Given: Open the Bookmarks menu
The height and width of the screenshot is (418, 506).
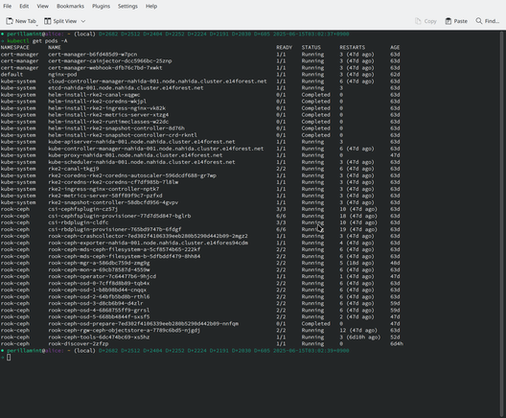Looking at the screenshot, I should (x=70, y=6).
